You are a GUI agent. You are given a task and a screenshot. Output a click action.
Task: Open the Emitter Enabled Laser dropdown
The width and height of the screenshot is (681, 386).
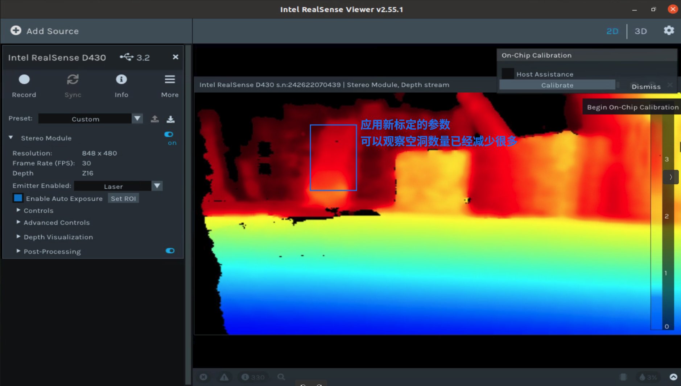118,186
